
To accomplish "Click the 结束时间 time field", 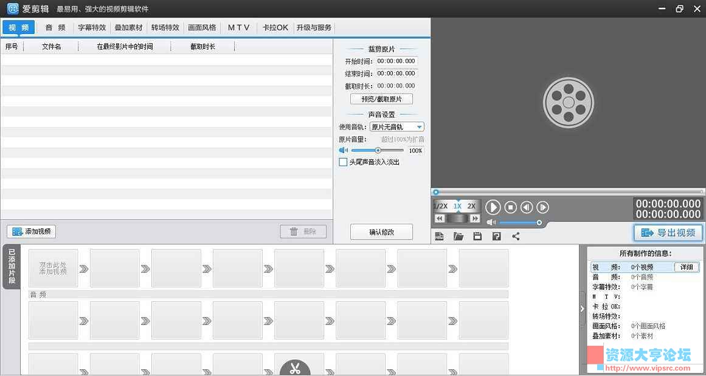I will (x=396, y=73).
